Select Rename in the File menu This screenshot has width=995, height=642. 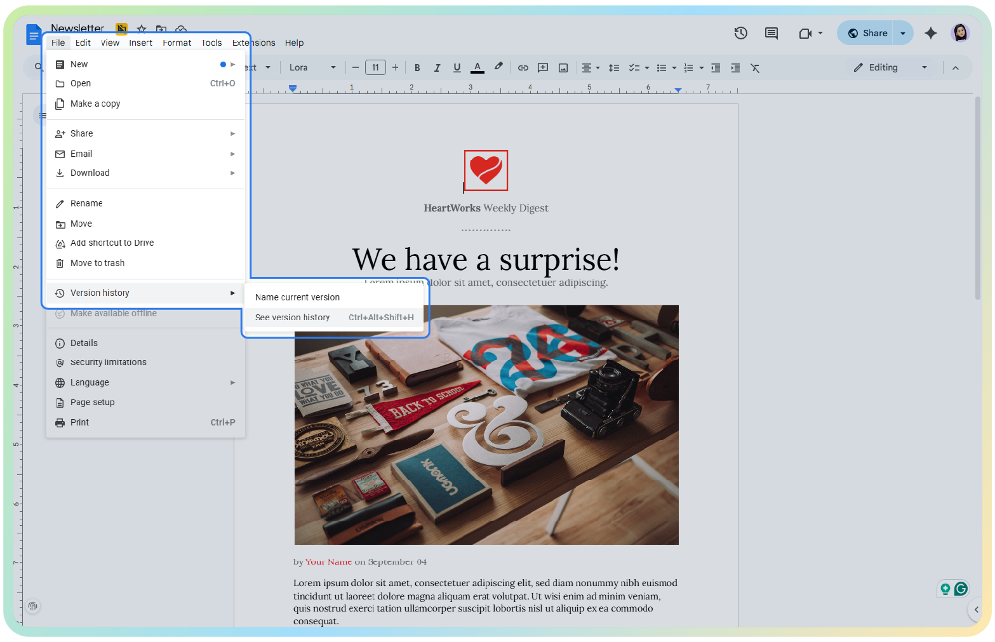(145, 203)
